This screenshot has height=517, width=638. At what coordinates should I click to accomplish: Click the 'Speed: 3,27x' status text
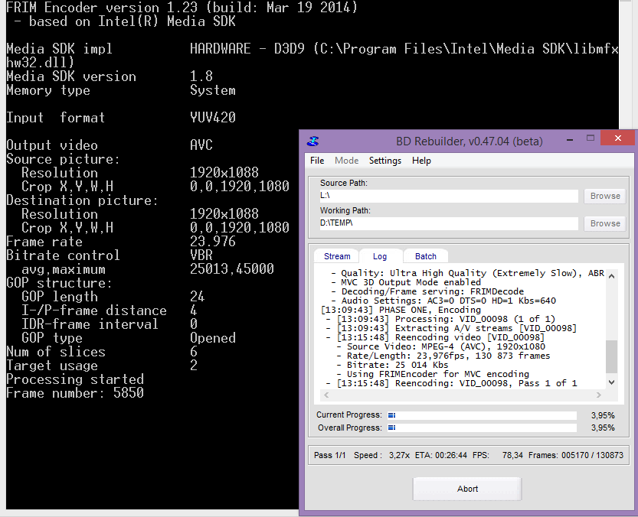click(381, 455)
